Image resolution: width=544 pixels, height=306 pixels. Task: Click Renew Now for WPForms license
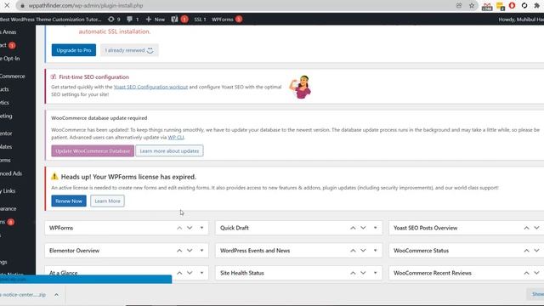coord(69,201)
